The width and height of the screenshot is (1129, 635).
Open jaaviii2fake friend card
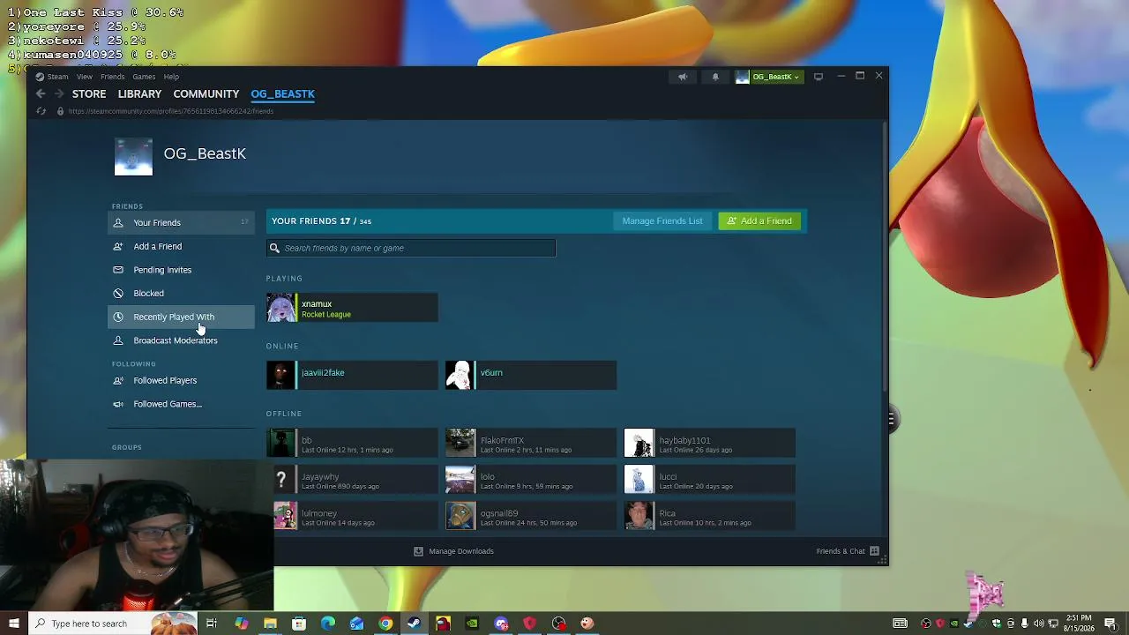pyautogui.click(x=352, y=375)
